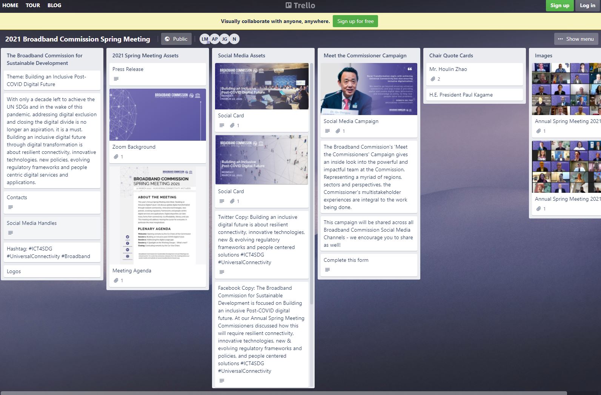Click description icon on Social Media Handles card
The image size is (601, 395).
(x=11, y=233)
